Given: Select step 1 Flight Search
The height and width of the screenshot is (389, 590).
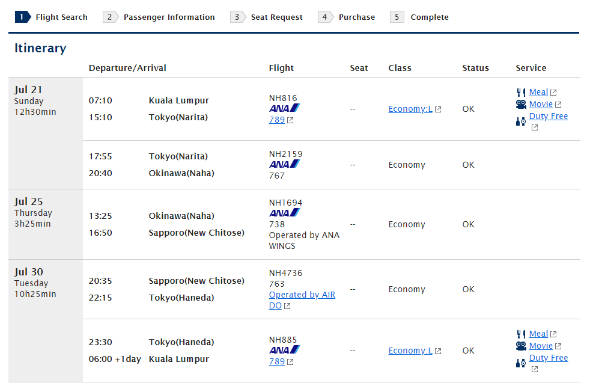Looking at the screenshot, I should click(x=51, y=17).
